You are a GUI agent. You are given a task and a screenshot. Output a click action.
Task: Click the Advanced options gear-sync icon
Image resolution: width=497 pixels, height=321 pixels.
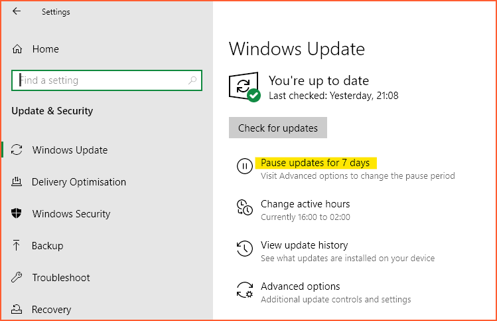coord(244,290)
